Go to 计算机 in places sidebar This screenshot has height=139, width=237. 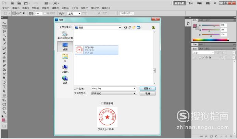(65, 69)
